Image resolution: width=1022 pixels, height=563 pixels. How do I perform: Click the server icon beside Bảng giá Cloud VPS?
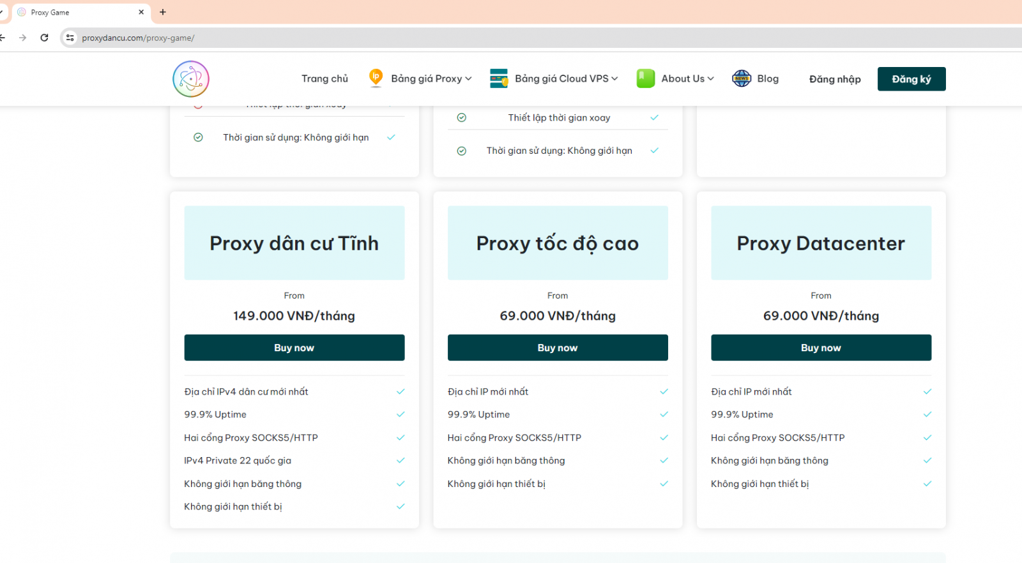(499, 78)
